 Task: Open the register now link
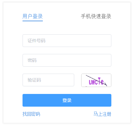pos(102,114)
